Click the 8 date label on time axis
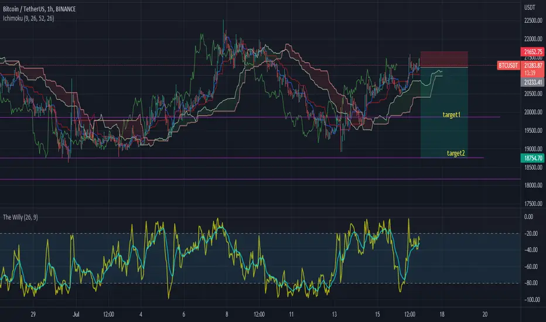546x322 pixels. tap(227, 314)
